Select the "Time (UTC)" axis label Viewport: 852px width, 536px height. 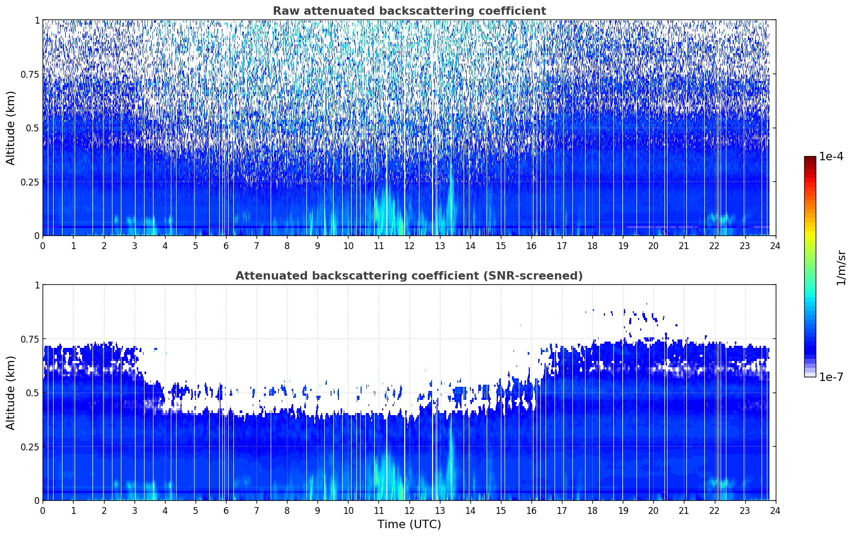409,524
